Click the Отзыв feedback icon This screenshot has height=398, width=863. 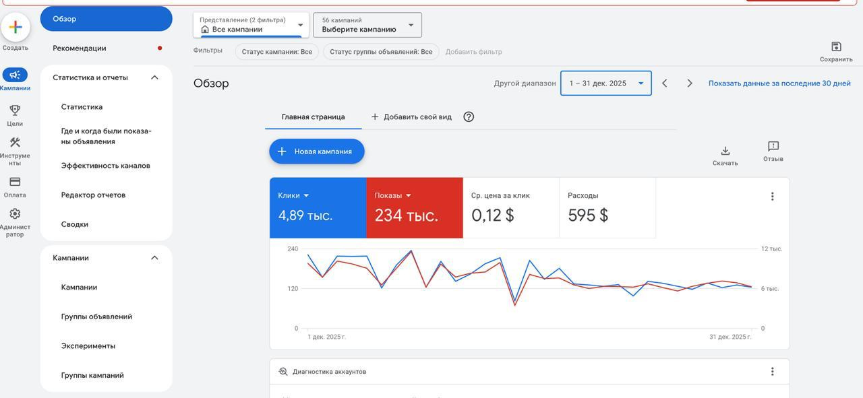coord(773,147)
